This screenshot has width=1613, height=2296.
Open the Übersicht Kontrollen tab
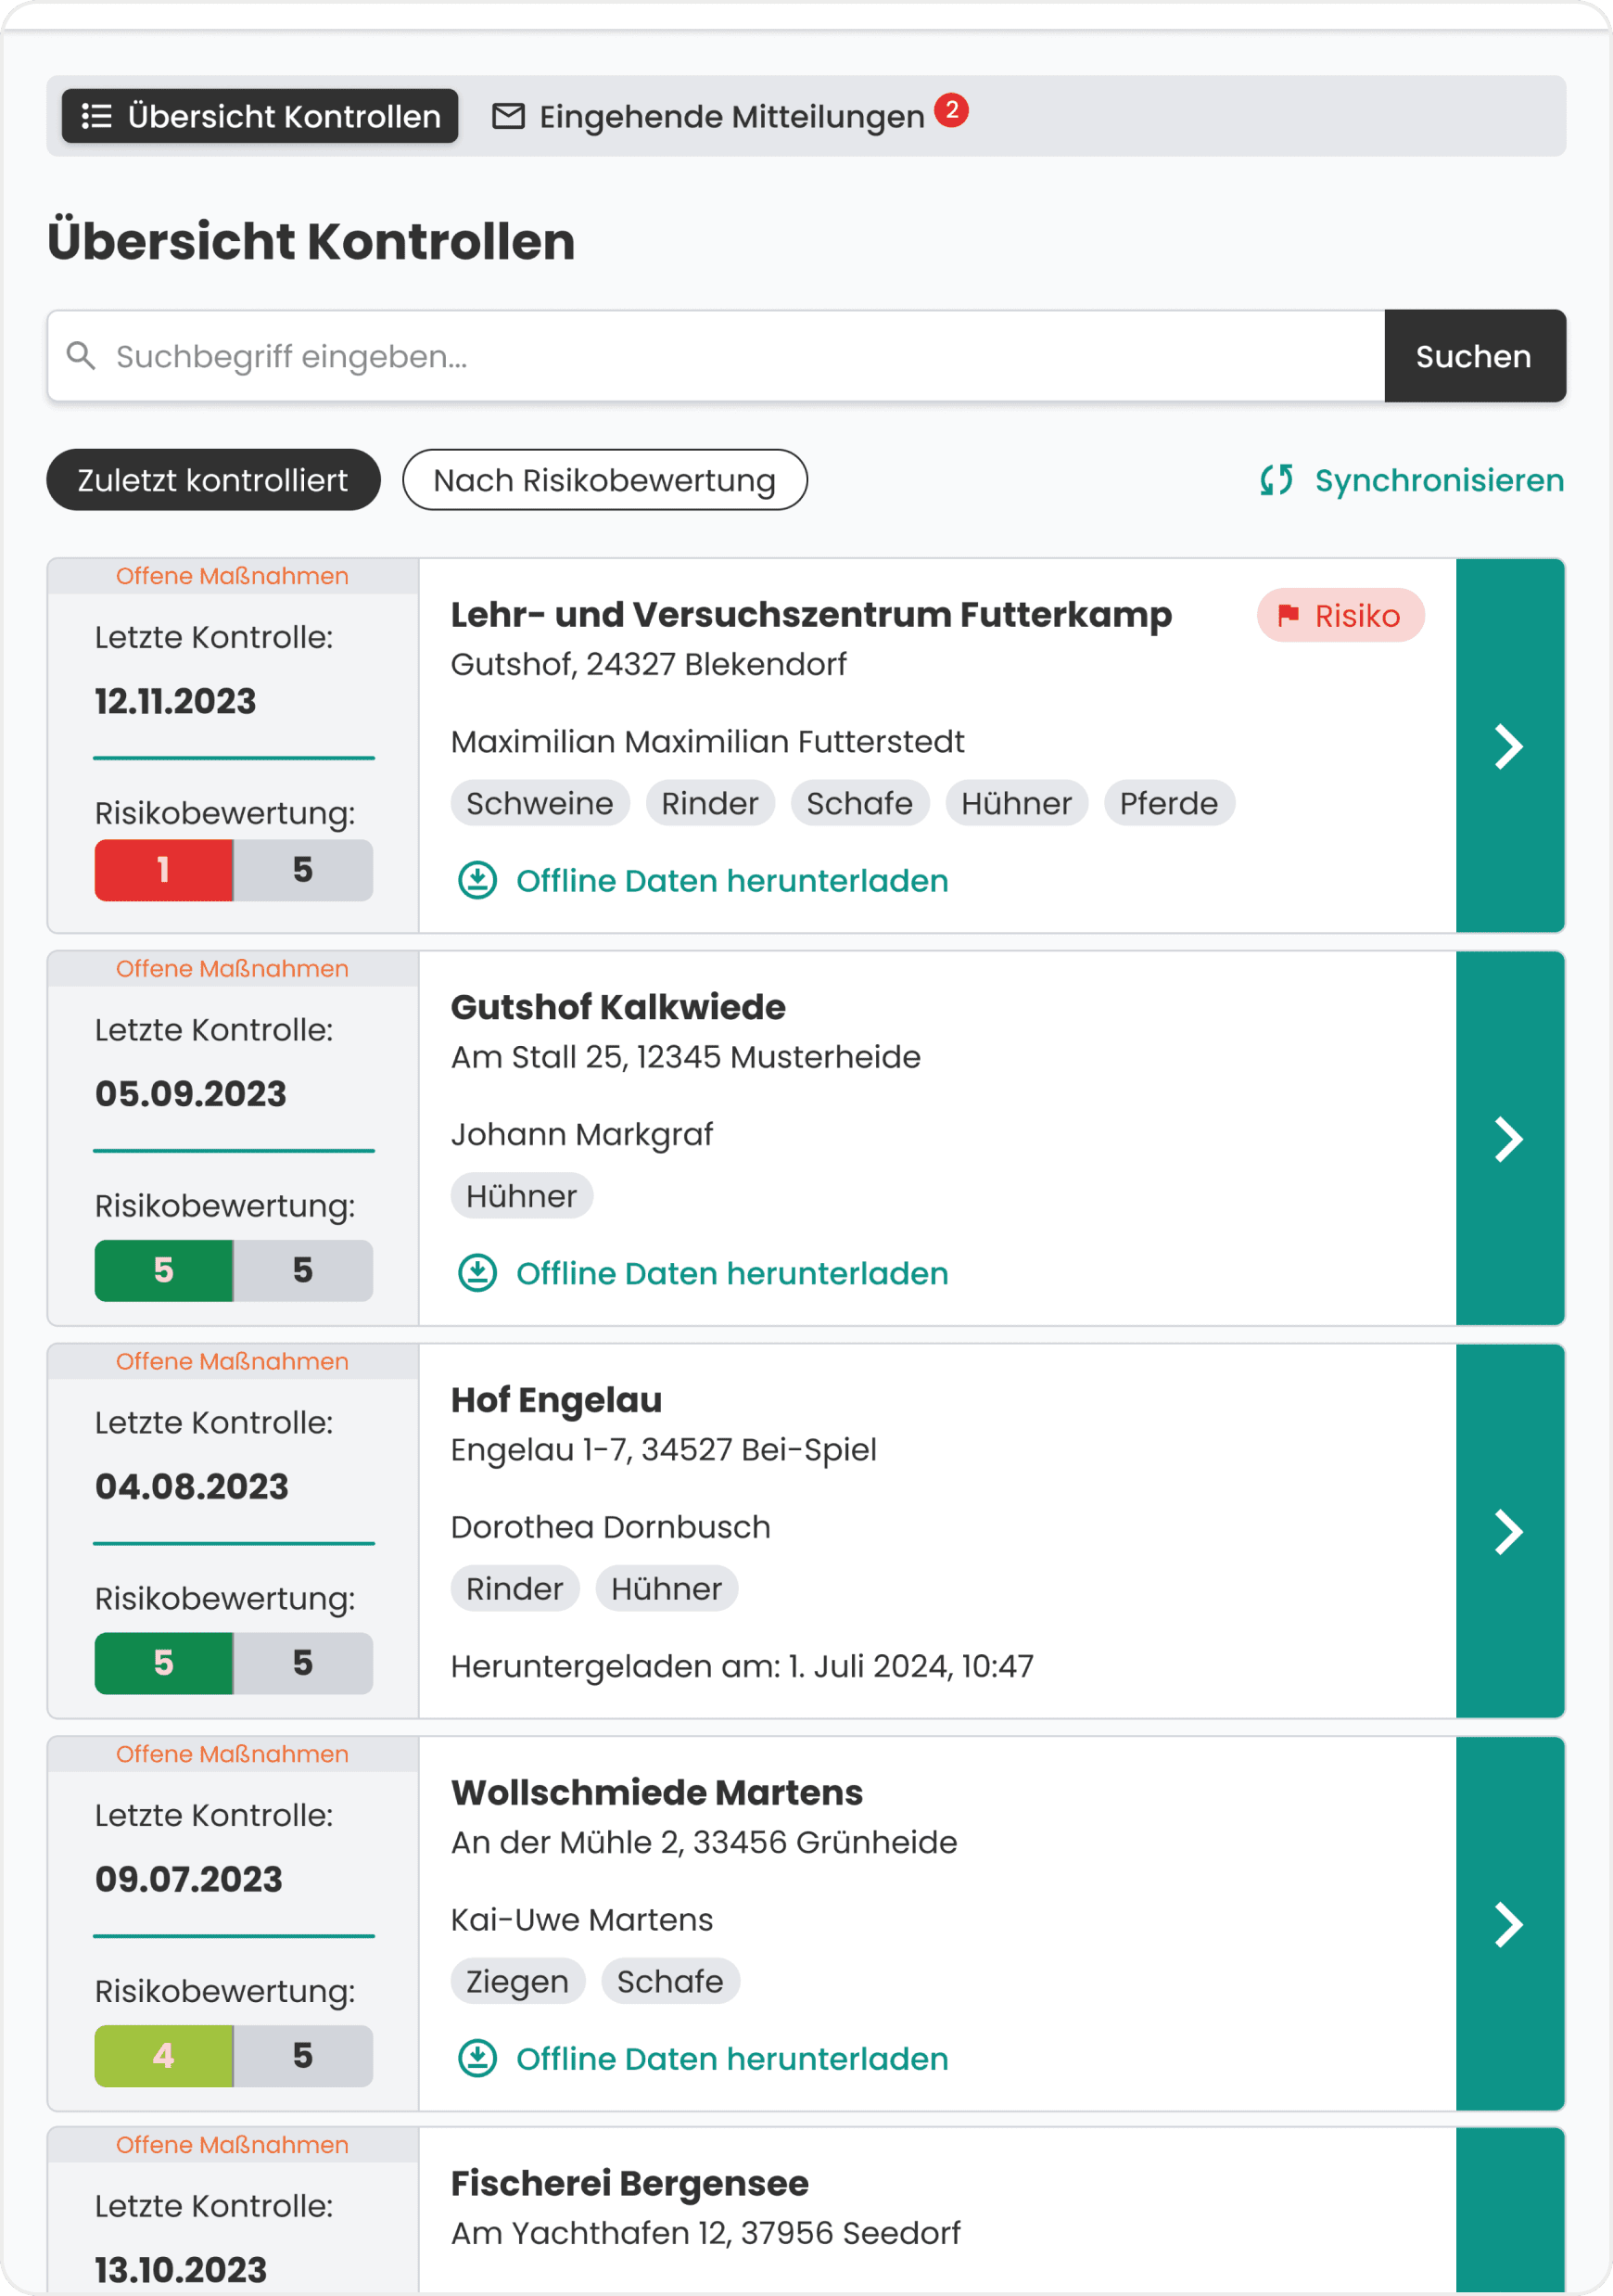coord(260,116)
